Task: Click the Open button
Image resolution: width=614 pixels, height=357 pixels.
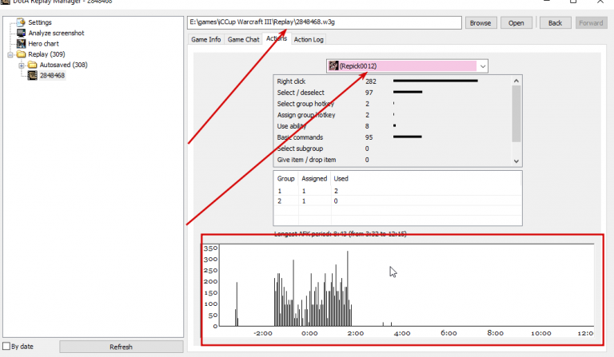Action: (516, 23)
